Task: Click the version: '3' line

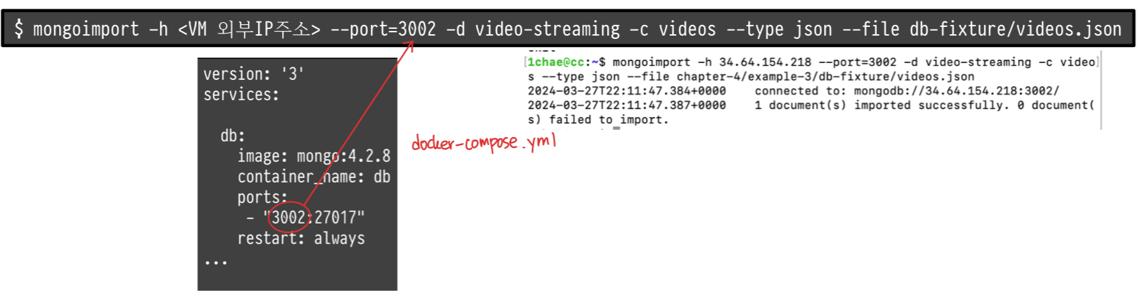Action: point(254,74)
